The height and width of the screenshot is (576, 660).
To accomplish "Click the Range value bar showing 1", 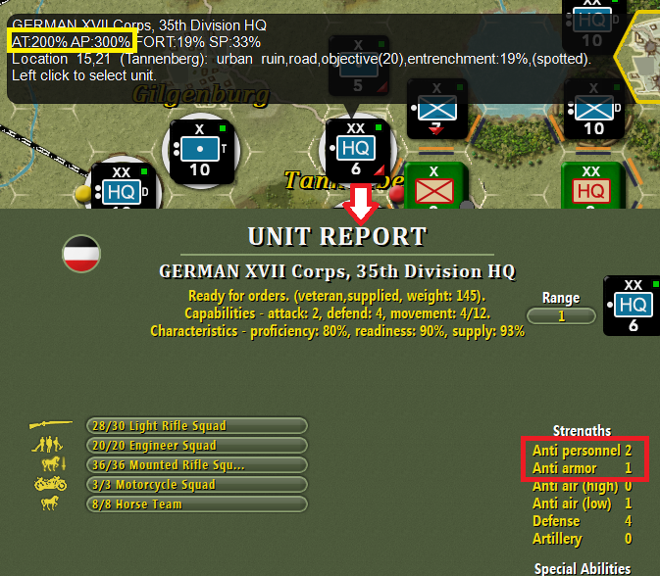I will pos(561,315).
